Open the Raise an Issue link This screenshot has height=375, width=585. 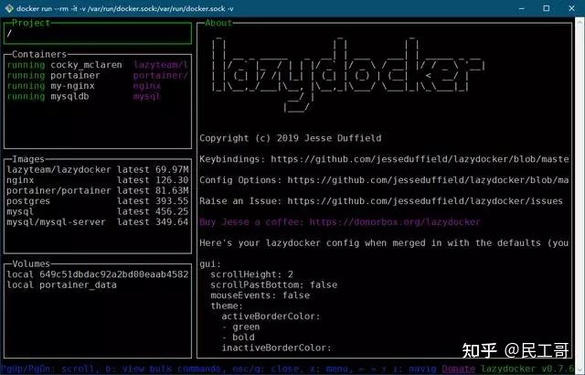(425, 201)
